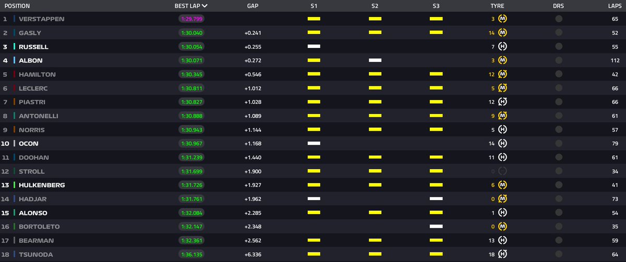Click Tsunoda's DRS indicator dot

[559, 254]
